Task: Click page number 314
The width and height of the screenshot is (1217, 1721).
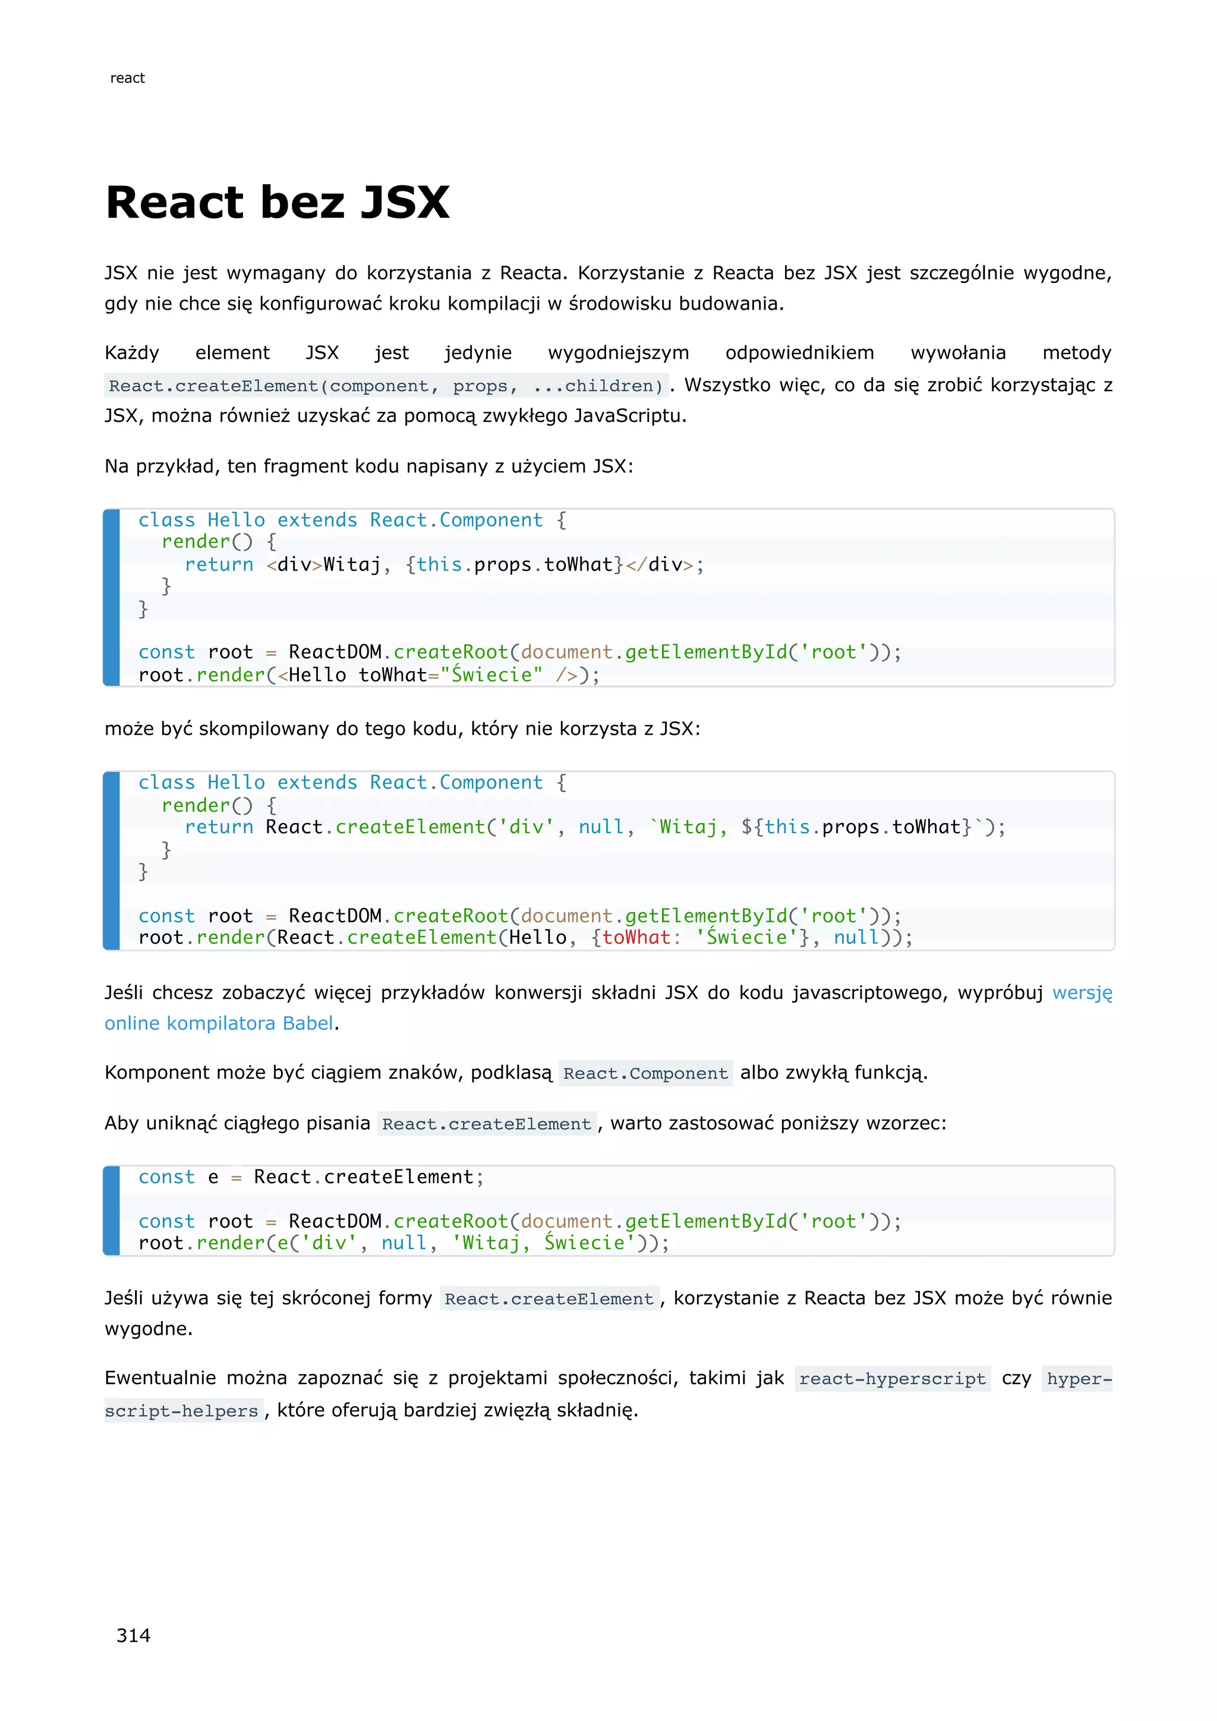Action: pyautogui.click(x=133, y=1635)
